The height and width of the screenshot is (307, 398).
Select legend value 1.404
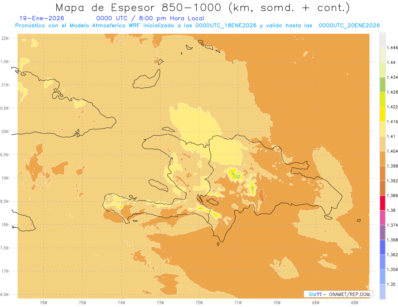(x=392, y=151)
